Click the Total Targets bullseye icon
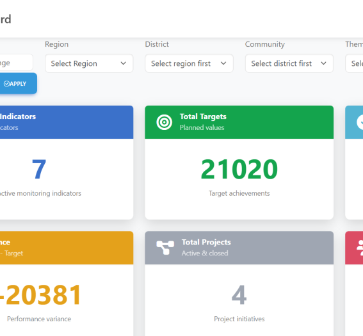363x336 pixels. coord(164,122)
